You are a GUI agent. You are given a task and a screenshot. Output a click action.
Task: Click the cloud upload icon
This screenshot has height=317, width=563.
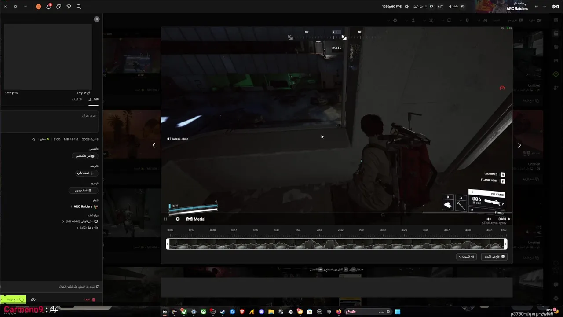33,299
